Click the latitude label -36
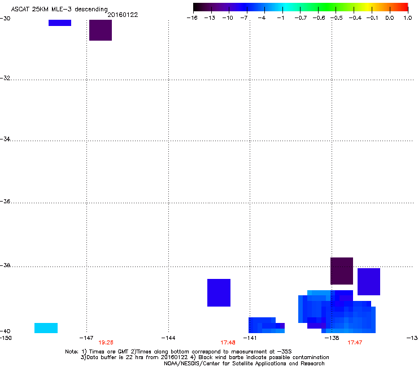Screen dimensions: 418x367 pos(5,201)
